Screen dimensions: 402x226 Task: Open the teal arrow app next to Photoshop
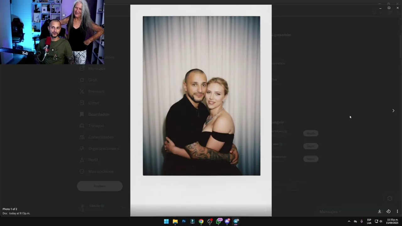(x=192, y=221)
